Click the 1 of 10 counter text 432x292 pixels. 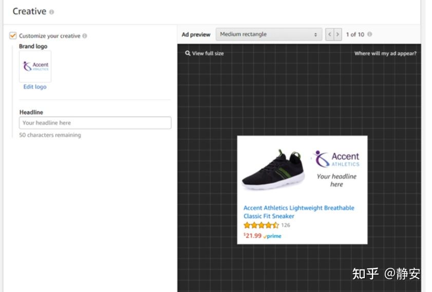(355, 34)
